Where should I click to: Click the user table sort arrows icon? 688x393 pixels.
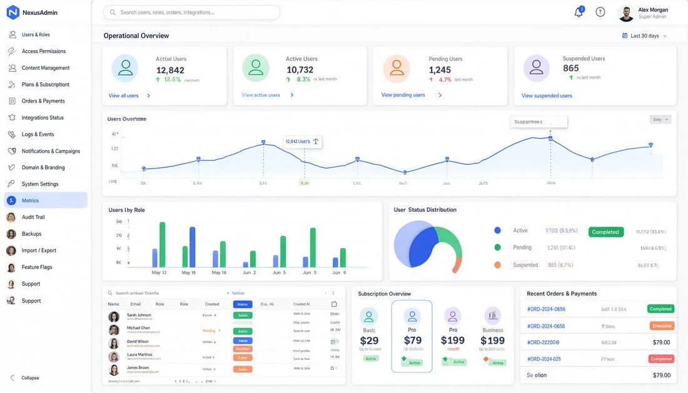click(333, 293)
